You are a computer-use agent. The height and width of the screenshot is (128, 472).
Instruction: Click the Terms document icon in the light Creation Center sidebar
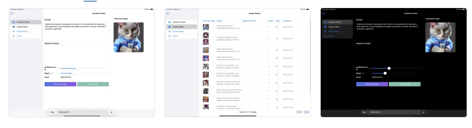(x=14, y=36)
